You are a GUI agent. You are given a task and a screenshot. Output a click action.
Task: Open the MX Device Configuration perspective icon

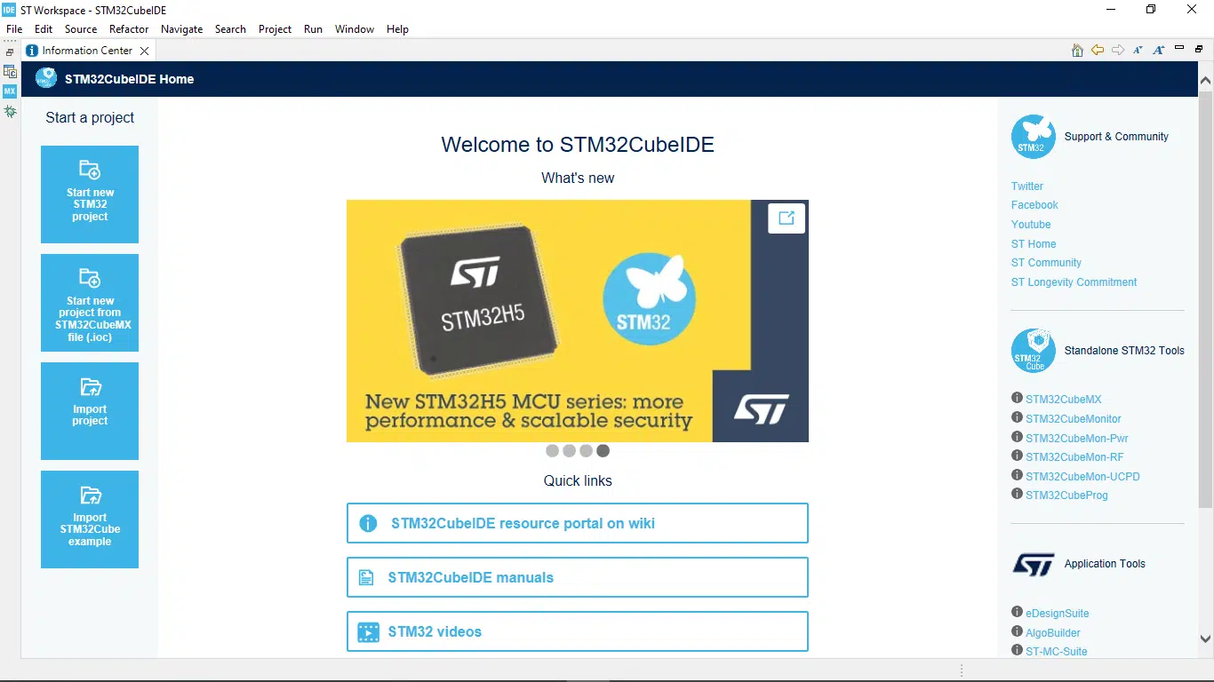(10, 91)
